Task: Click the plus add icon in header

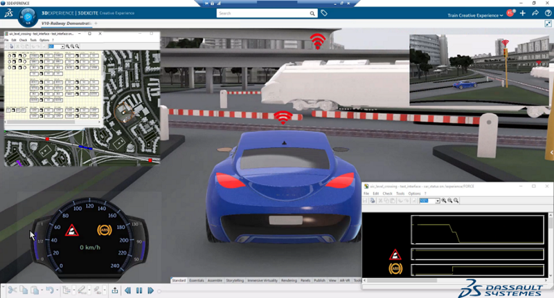Action: (523, 13)
